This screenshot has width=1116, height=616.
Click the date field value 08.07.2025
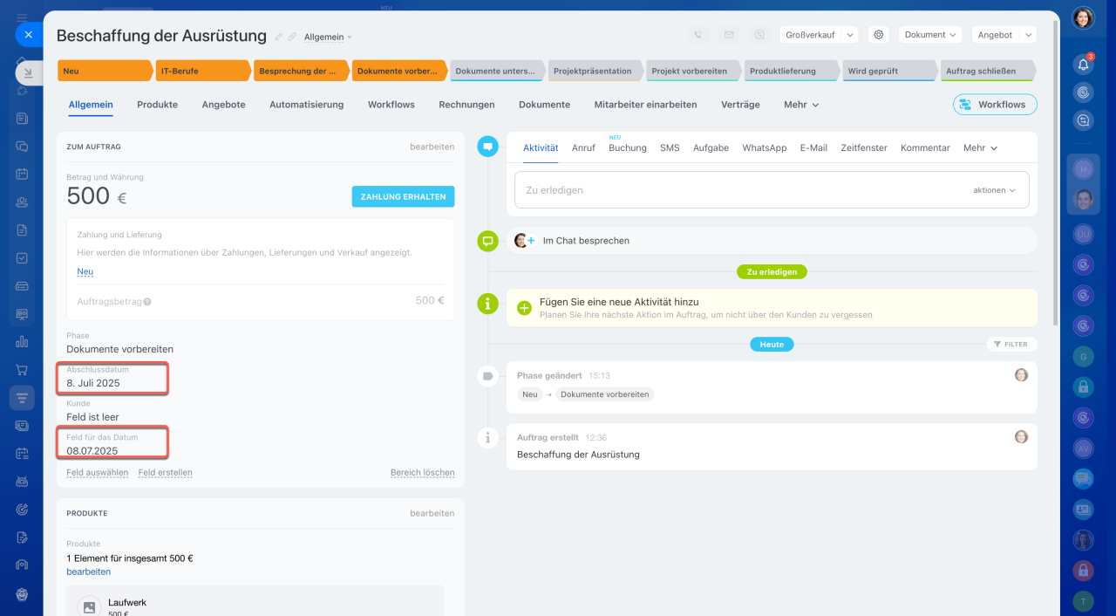click(x=92, y=451)
